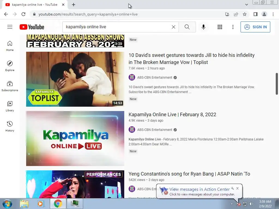Start voice search with the microphone icon
The image size is (279, 209).
(204, 27)
